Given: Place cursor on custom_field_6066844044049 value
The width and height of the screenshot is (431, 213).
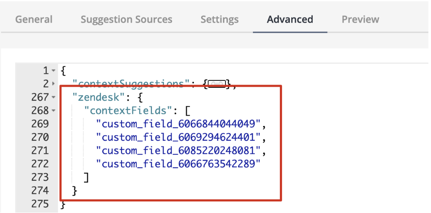Looking at the screenshot, I should click(178, 124).
